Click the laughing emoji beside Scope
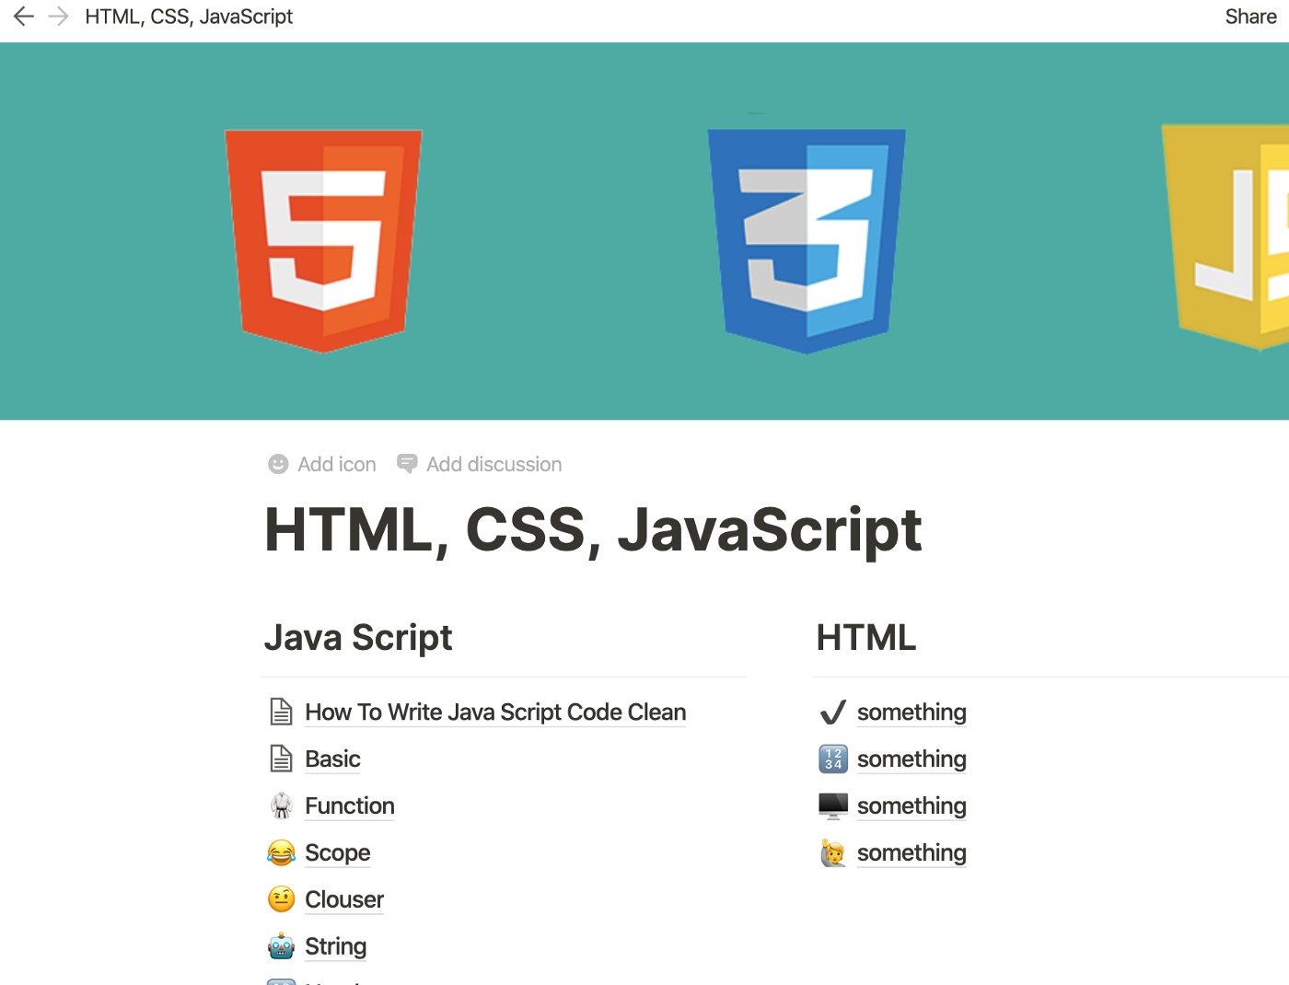The image size is (1289, 985). (281, 852)
